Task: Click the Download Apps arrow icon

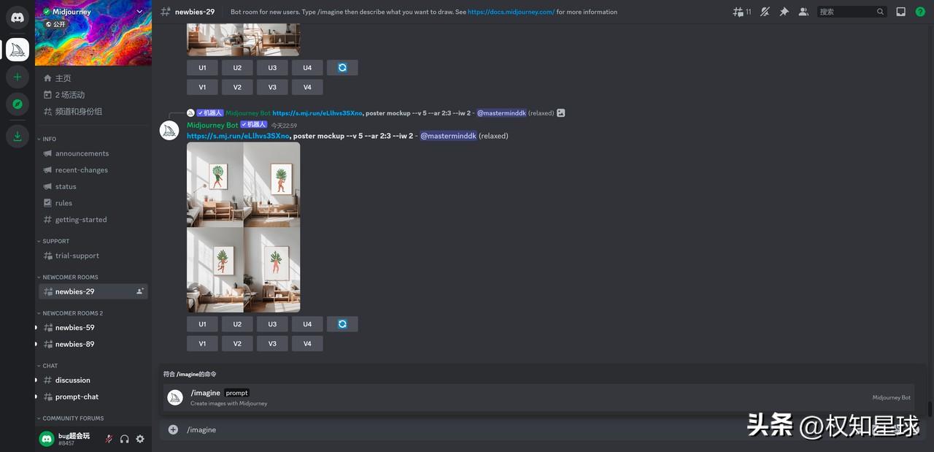Action: [18, 137]
